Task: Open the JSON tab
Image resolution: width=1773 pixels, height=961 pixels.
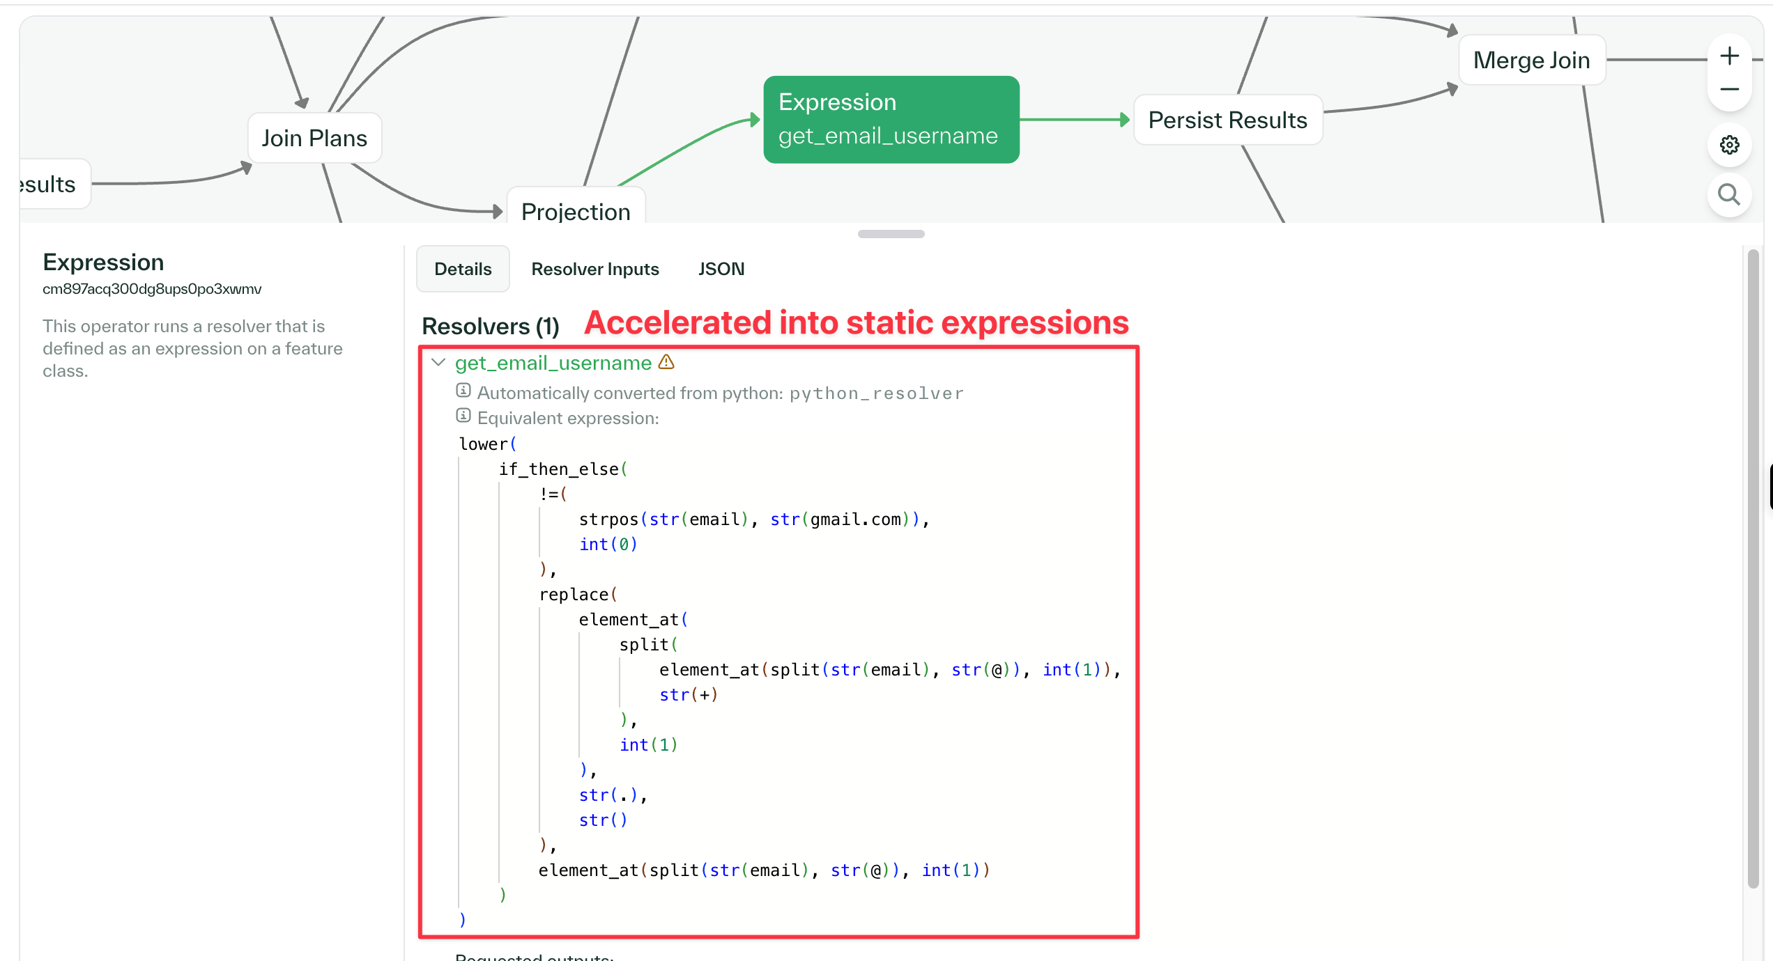Action: (721, 269)
